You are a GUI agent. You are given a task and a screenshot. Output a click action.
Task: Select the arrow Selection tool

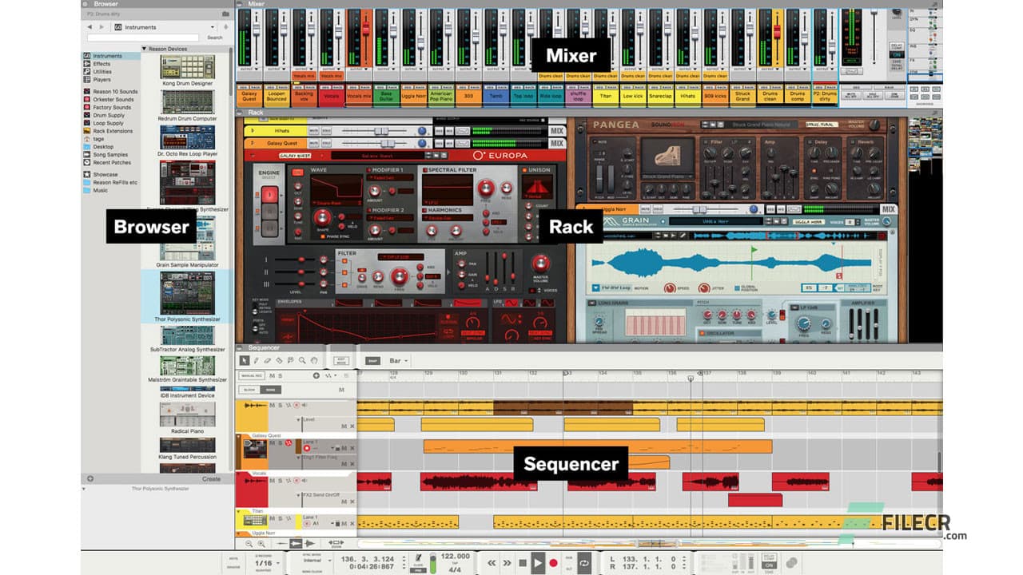(x=245, y=360)
